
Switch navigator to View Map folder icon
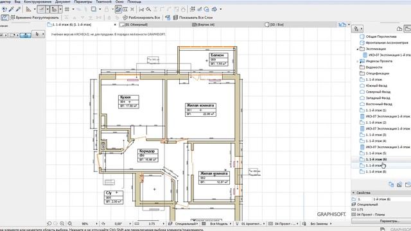pos(408,29)
